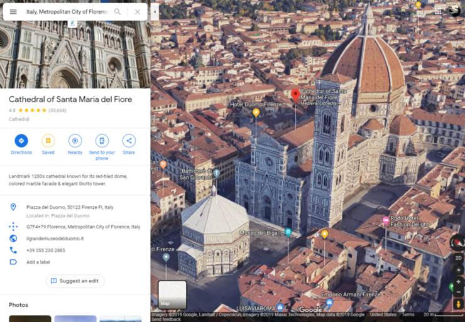Click the Saved bookmark icon
The image size is (465, 322).
coord(48,141)
